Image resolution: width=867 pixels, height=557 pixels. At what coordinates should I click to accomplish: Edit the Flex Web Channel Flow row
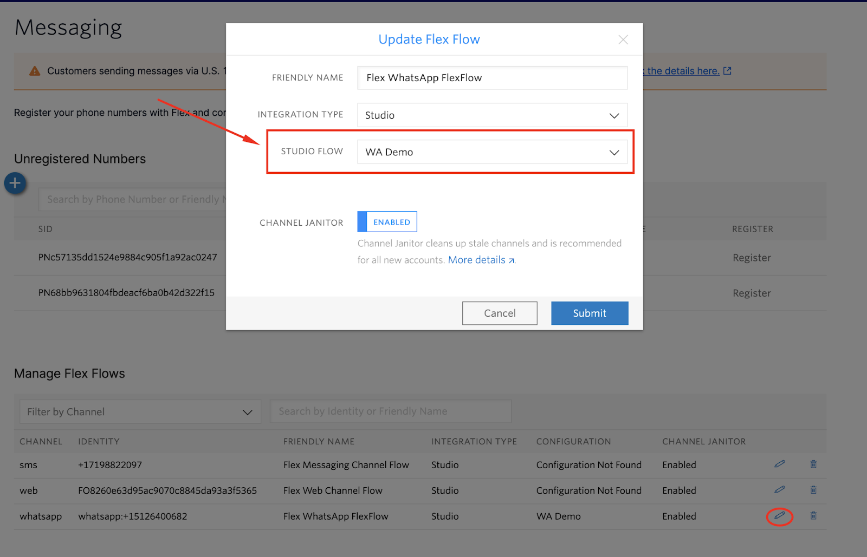pos(780,489)
